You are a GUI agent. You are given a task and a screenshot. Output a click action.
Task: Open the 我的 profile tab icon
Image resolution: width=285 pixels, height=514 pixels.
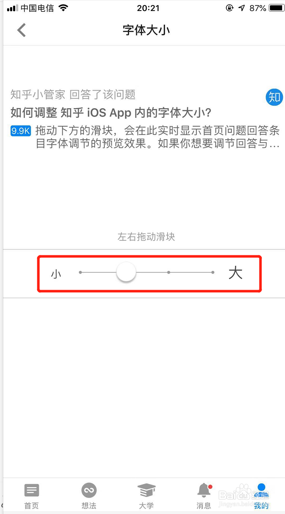(x=261, y=490)
